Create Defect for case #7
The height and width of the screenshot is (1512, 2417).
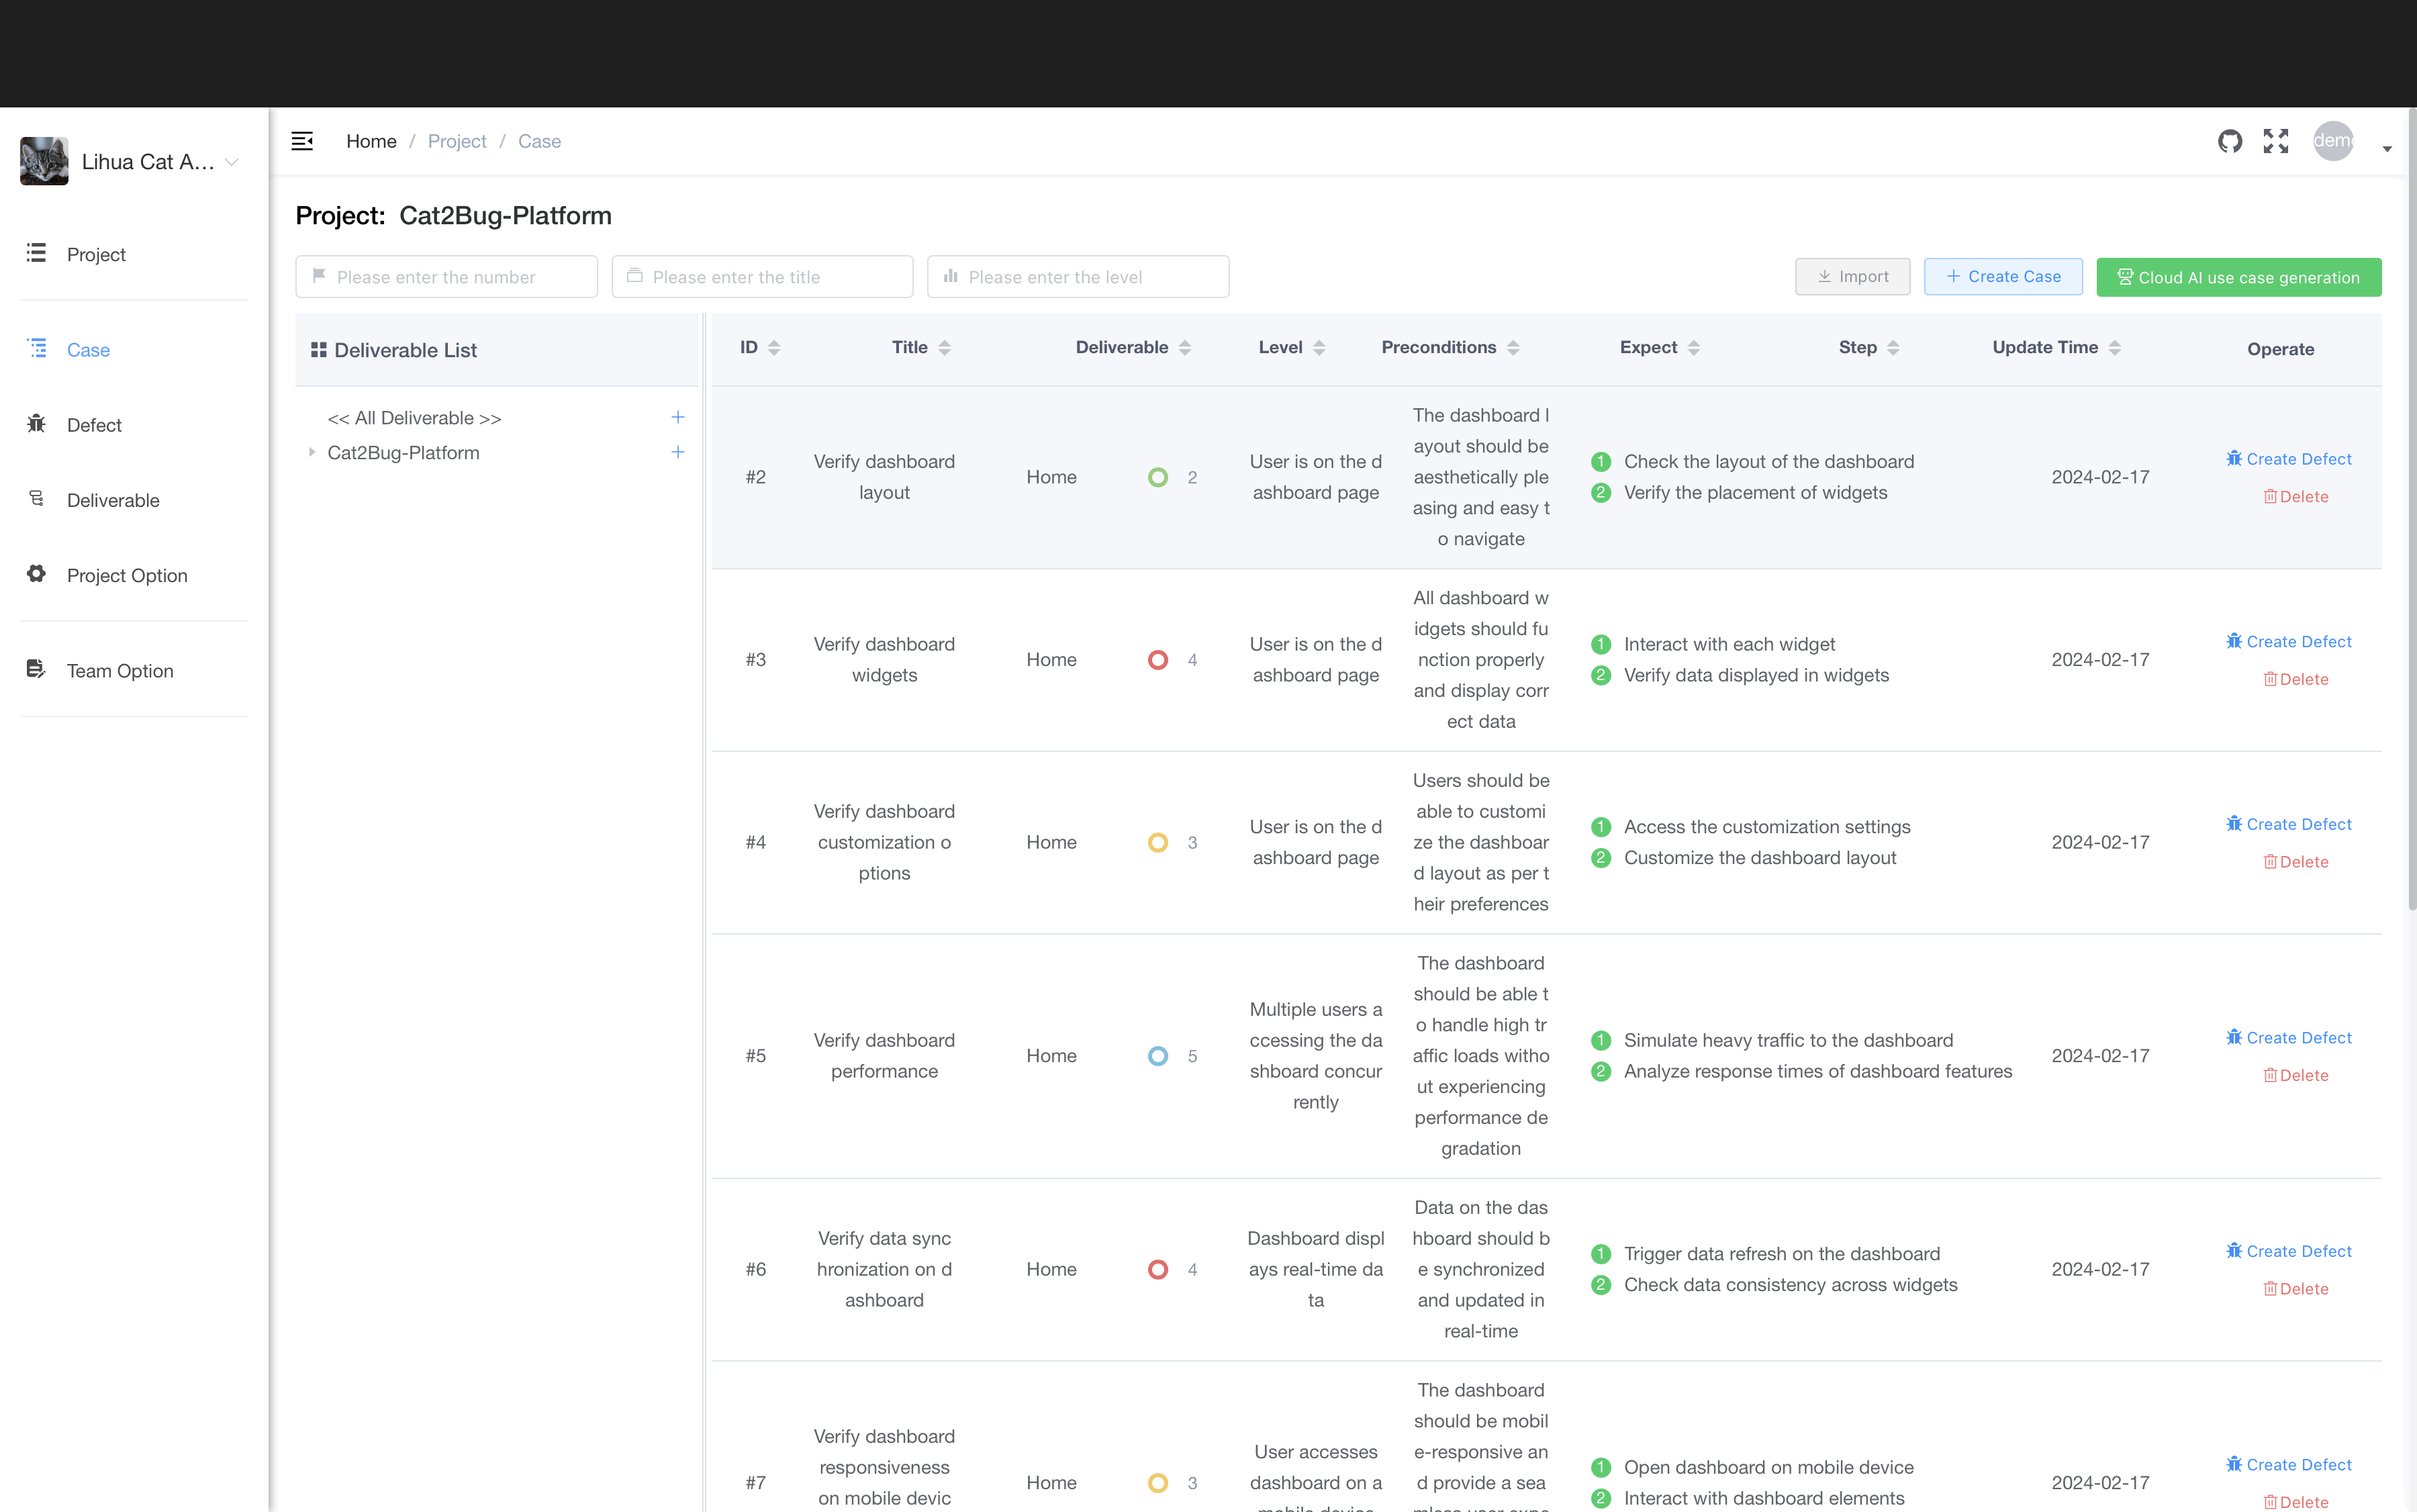tap(2288, 1465)
